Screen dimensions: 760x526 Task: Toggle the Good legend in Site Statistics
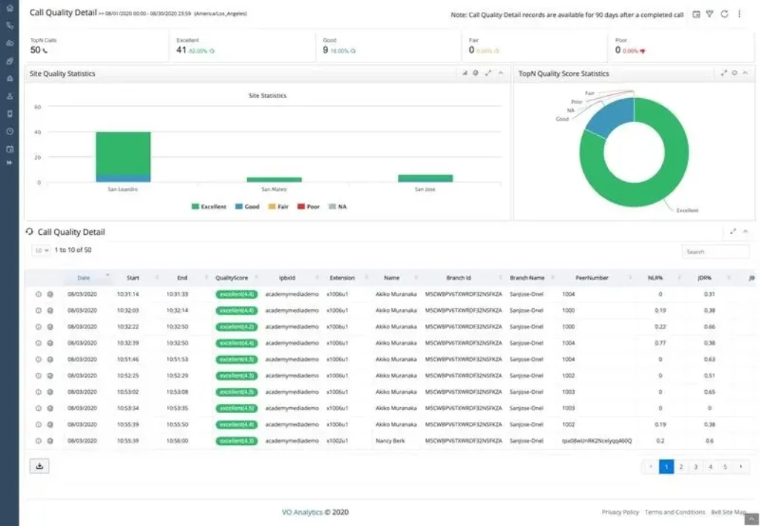click(x=246, y=206)
